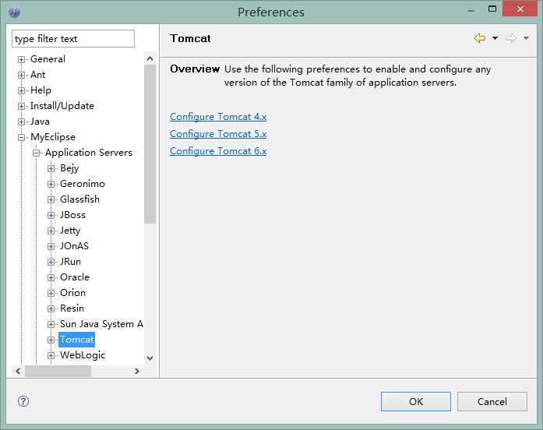The width and height of the screenshot is (543, 430).
Task: Click the back navigation arrow icon
Action: coord(480,38)
